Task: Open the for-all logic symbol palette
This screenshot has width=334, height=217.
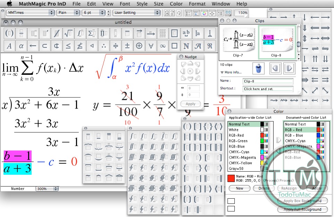Action: coord(151,46)
